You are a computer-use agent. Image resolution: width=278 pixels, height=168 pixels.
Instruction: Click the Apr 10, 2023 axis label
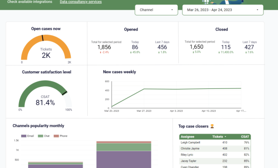coord(209,111)
